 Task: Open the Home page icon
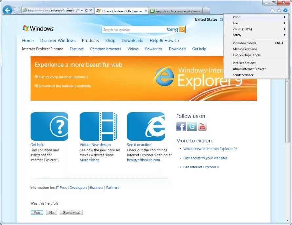(272, 11)
